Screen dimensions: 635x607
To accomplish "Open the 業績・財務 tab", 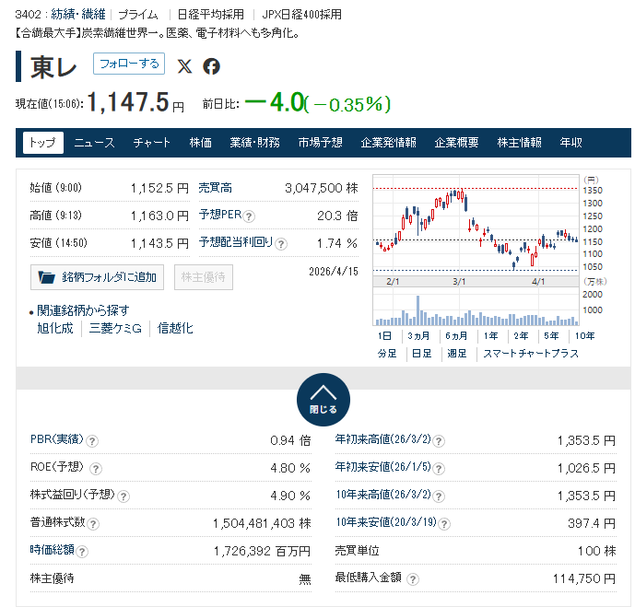I will tap(254, 143).
